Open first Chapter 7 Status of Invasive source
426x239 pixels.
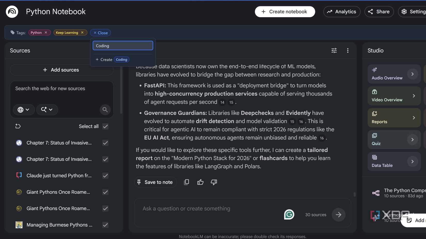coord(59,143)
